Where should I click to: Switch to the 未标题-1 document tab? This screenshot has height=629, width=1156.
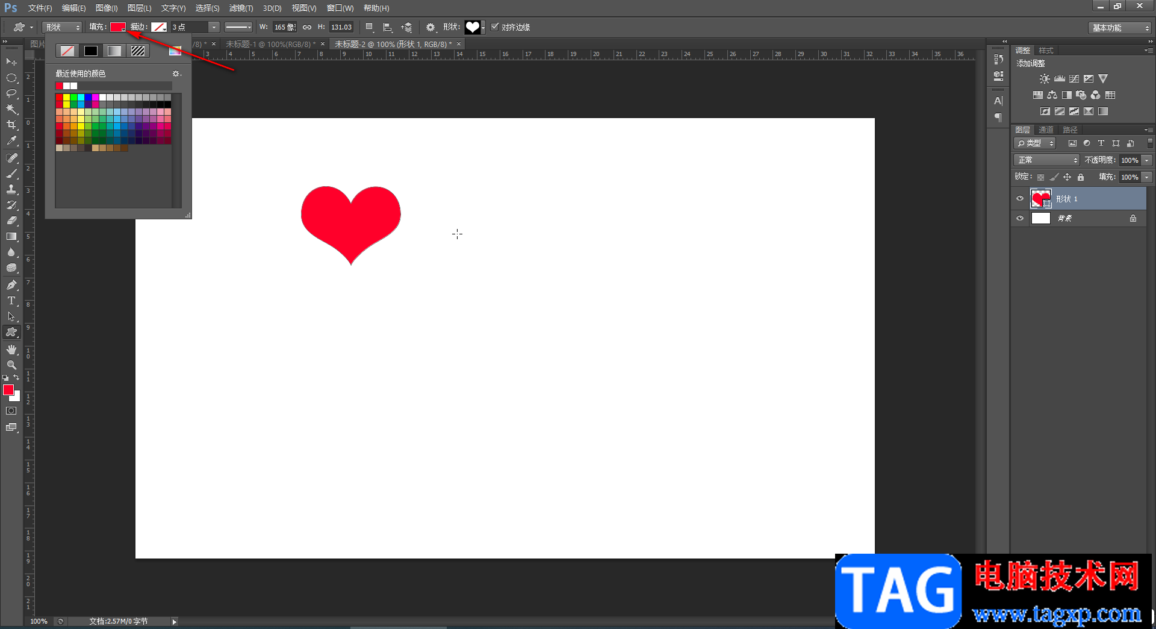tap(270, 45)
